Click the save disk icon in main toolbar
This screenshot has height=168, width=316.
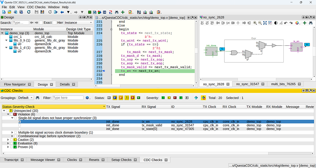[x=37, y=12]
